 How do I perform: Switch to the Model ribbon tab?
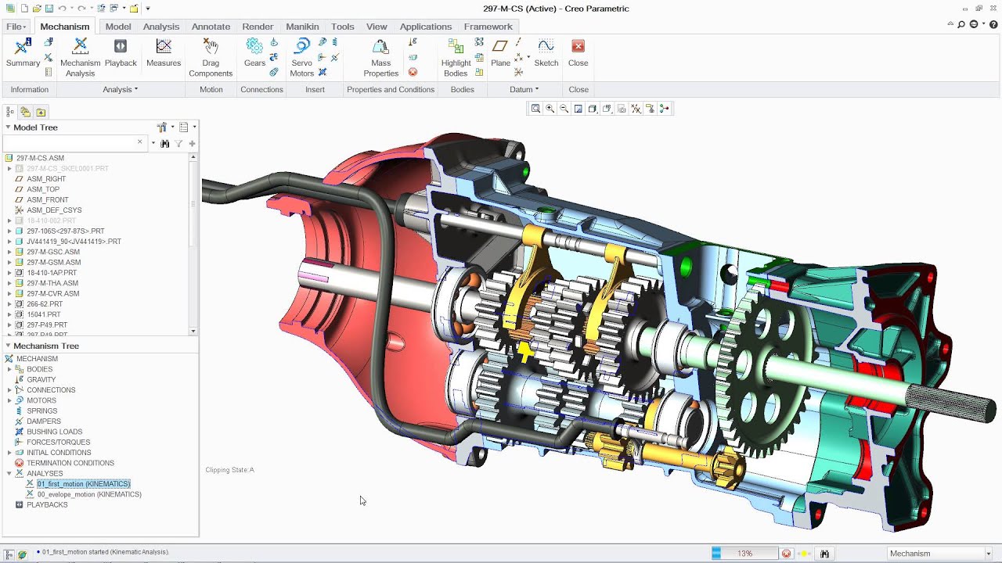[x=117, y=26]
